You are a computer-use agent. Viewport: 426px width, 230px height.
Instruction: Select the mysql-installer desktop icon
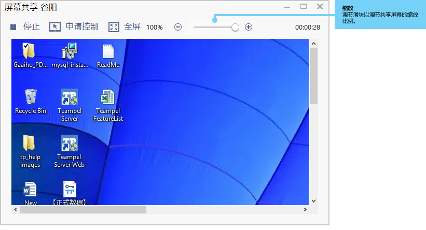70,51
